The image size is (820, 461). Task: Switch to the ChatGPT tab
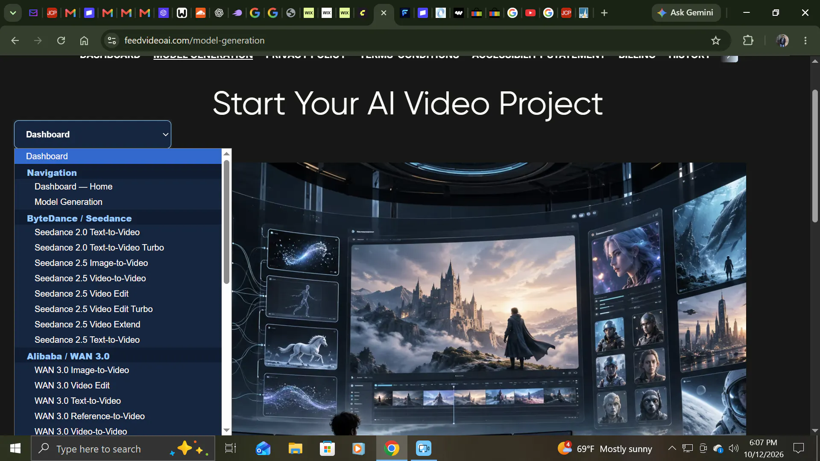(219, 13)
